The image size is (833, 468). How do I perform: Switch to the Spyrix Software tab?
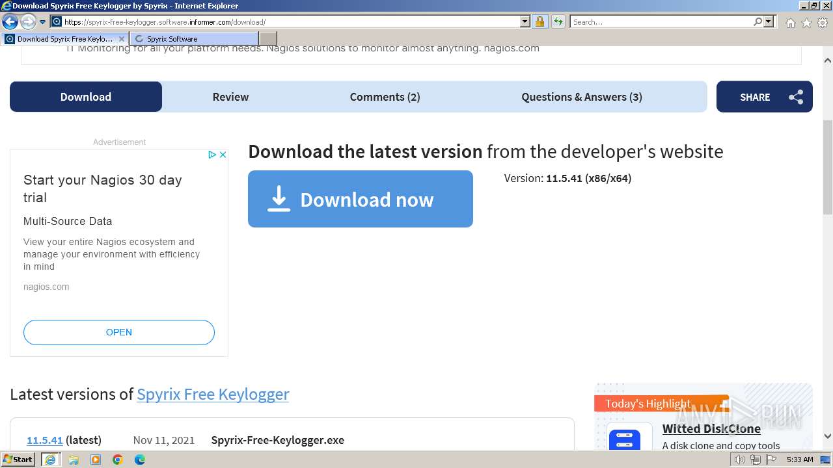pos(193,39)
